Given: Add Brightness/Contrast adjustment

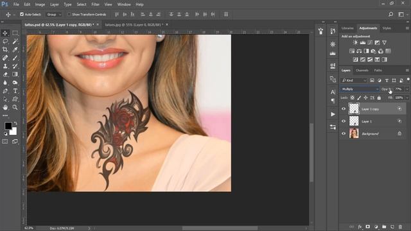Looking at the screenshot, I should 355,43.
